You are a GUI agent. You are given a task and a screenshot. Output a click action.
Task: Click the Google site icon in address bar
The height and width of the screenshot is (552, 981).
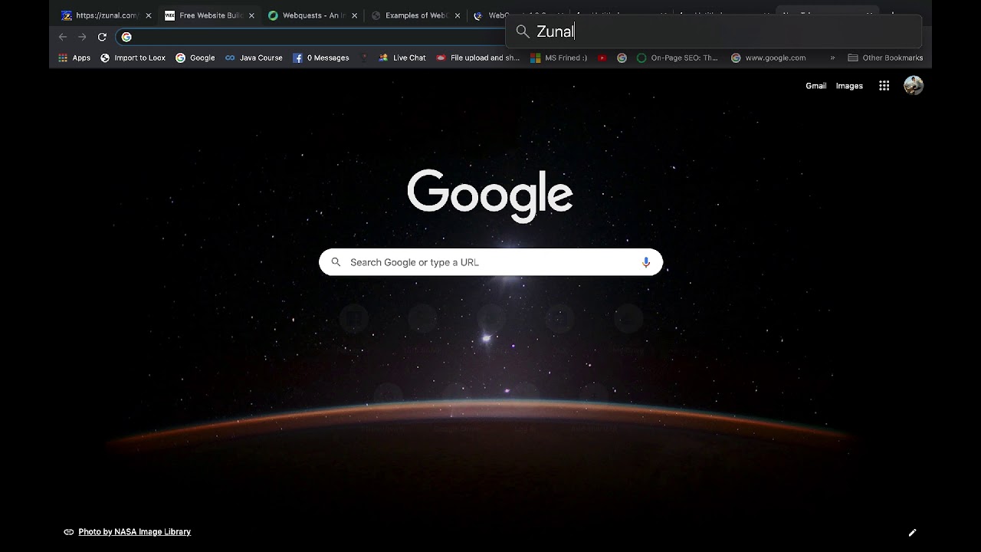(x=126, y=37)
